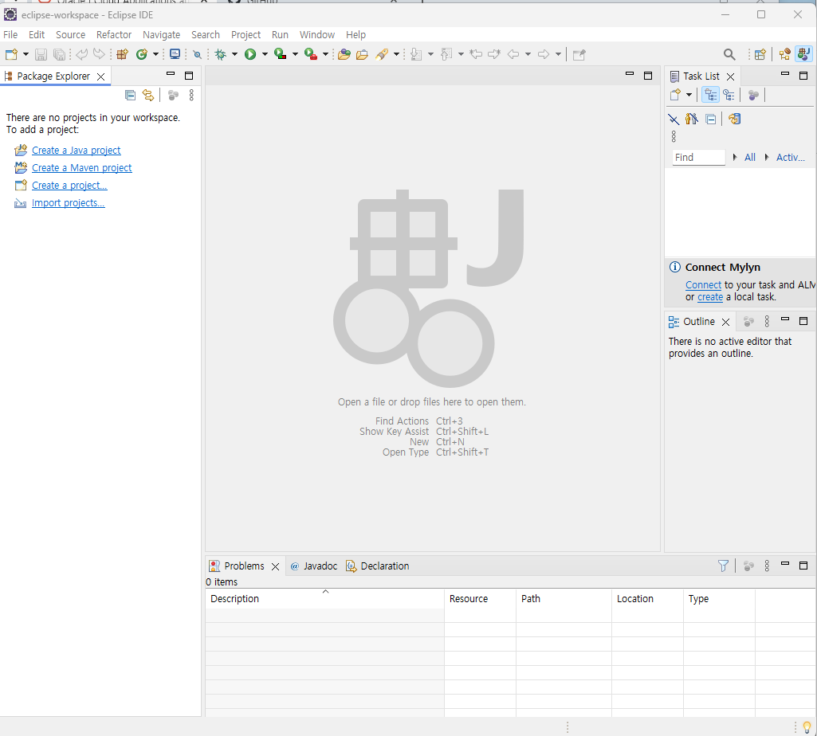Click the Create a Java project link
Image resolution: width=817 pixels, height=736 pixels.
76,150
